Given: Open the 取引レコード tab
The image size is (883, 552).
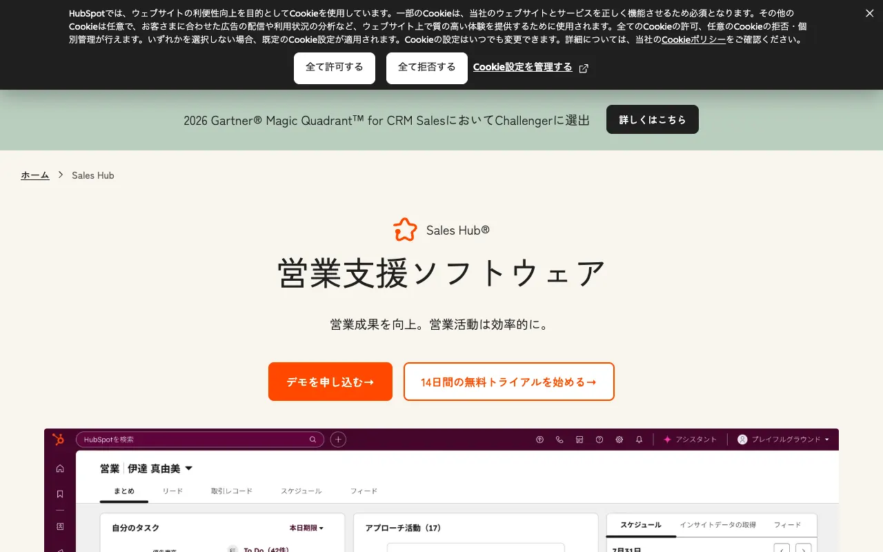Looking at the screenshot, I should (232, 491).
